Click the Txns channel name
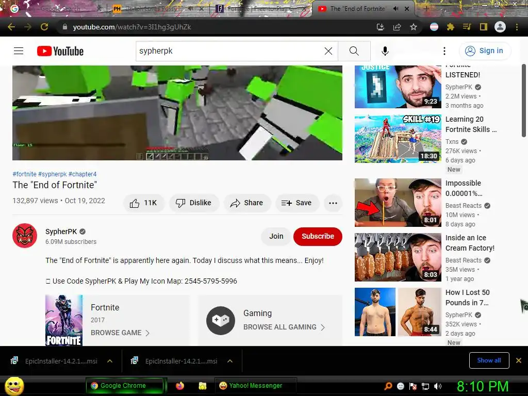This screenshot has width=528, height=396. pyautogui.click(x=452, y=142)
